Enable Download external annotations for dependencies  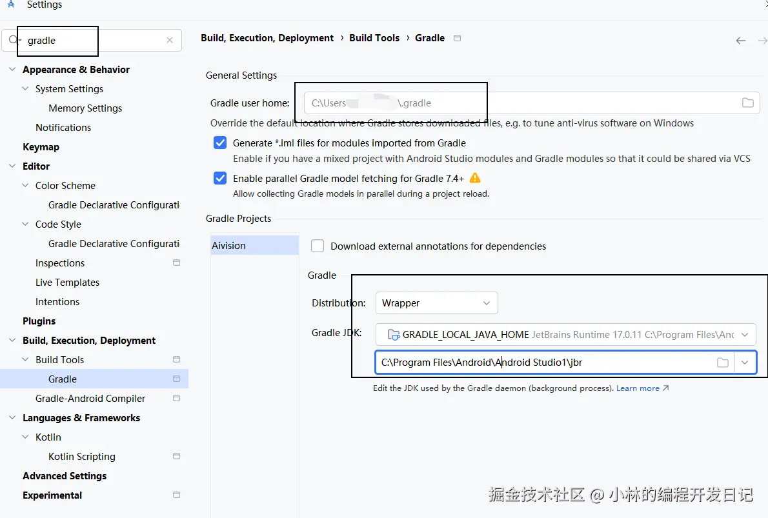(x=318, y=246)
